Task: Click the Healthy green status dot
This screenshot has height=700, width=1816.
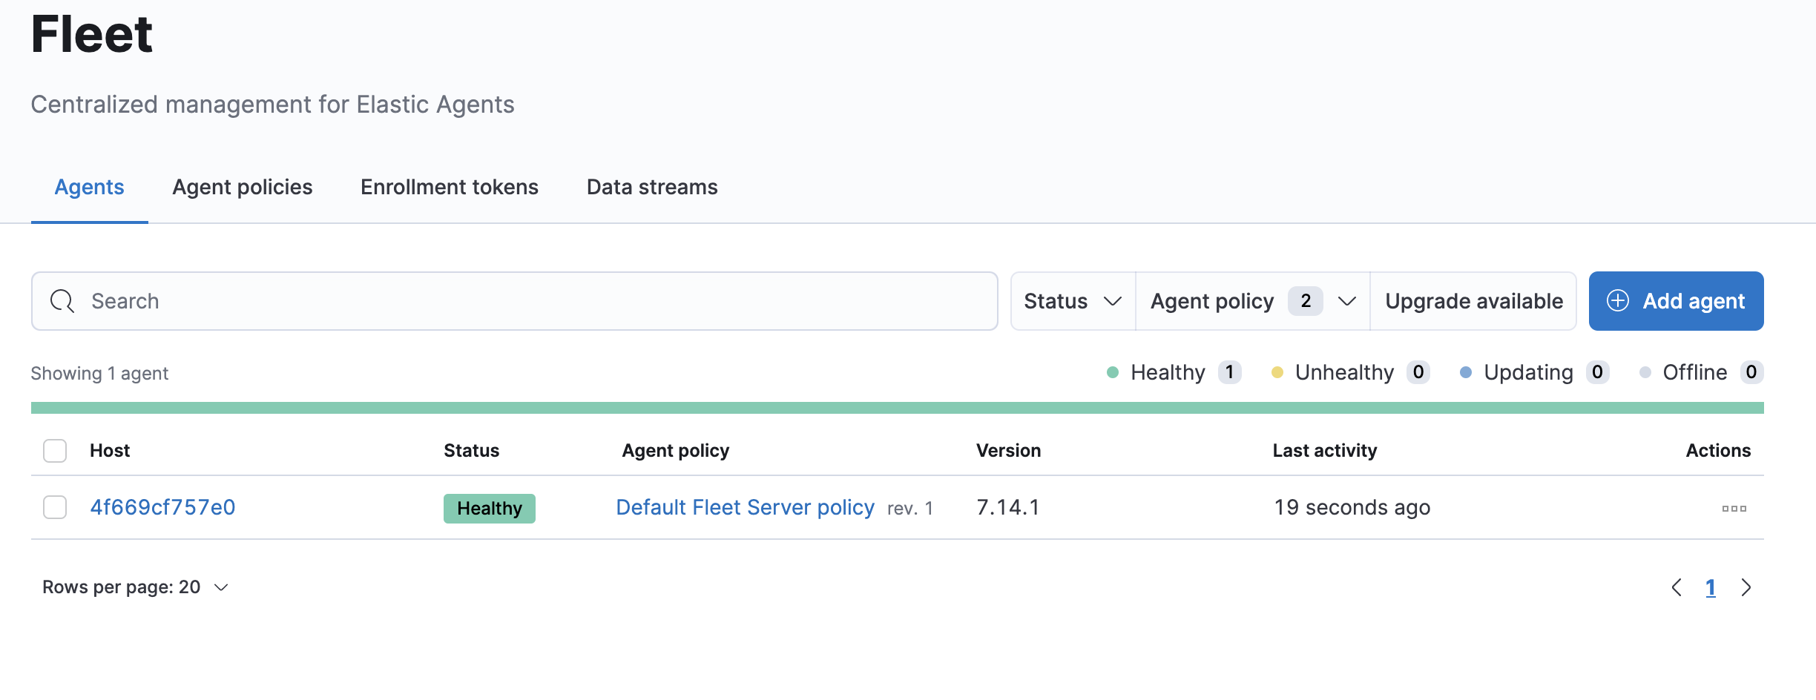Action: coord(1112,372)
